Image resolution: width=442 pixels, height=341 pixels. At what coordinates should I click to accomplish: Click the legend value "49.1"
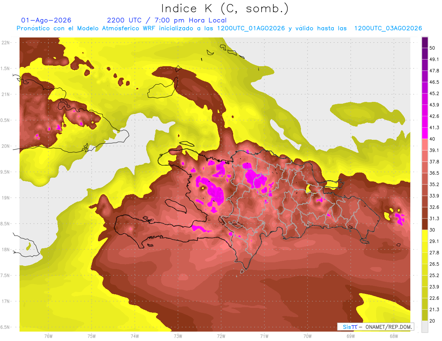pos(434,59)
